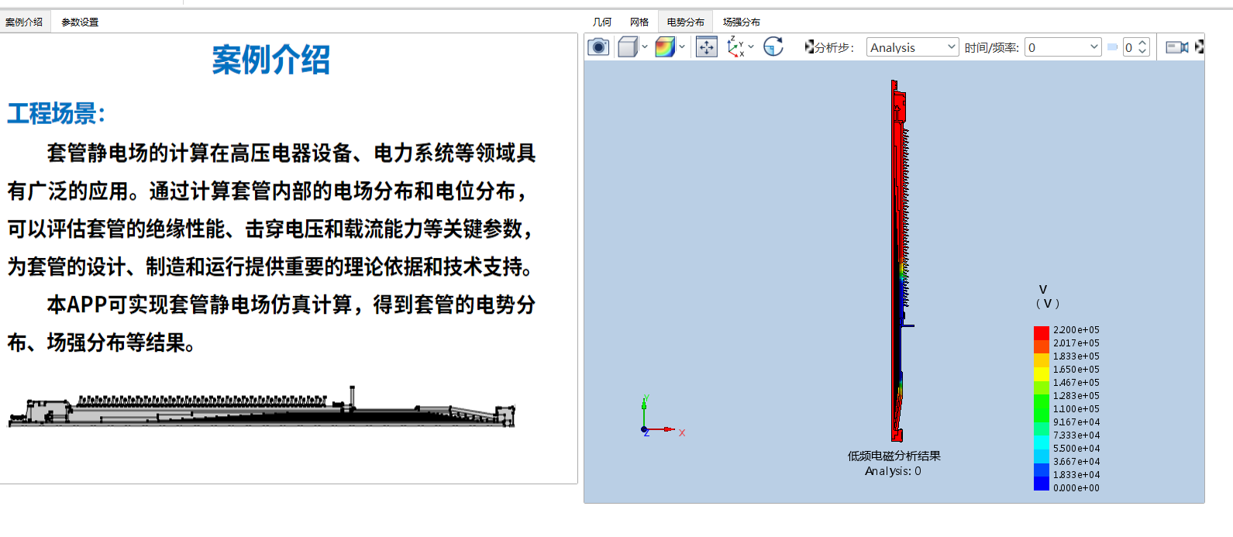Click the rotate view icon
The width and height of the screenshot is (1233, 537).
pos(773,47)
